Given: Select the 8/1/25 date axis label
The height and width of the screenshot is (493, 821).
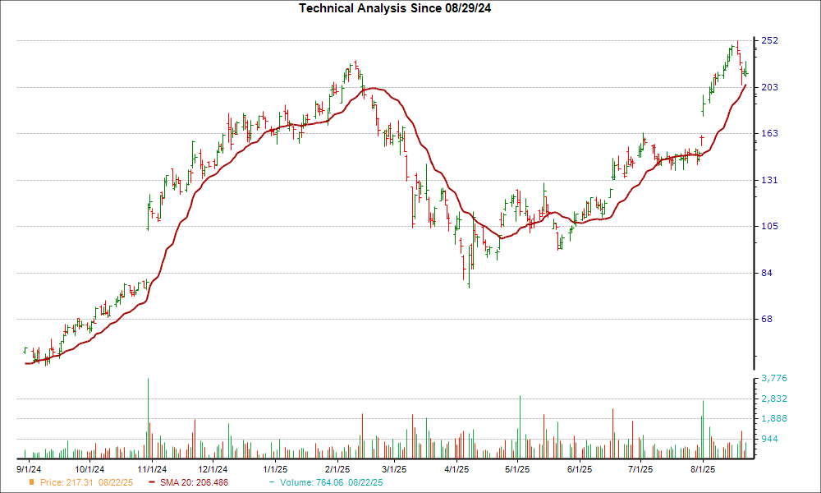Looking at the screenshot, I should 702,469.
